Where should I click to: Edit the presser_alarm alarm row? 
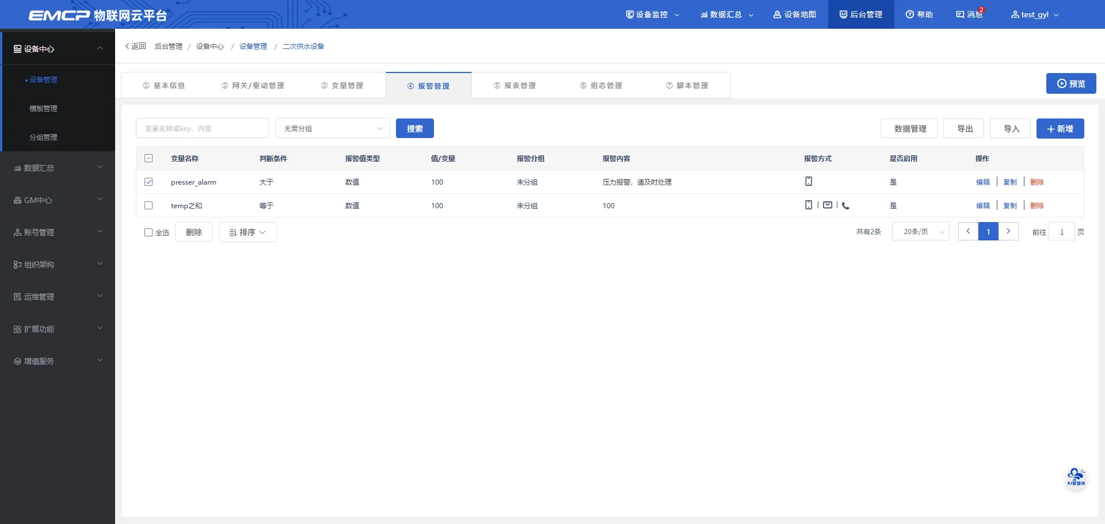[983, 182]
